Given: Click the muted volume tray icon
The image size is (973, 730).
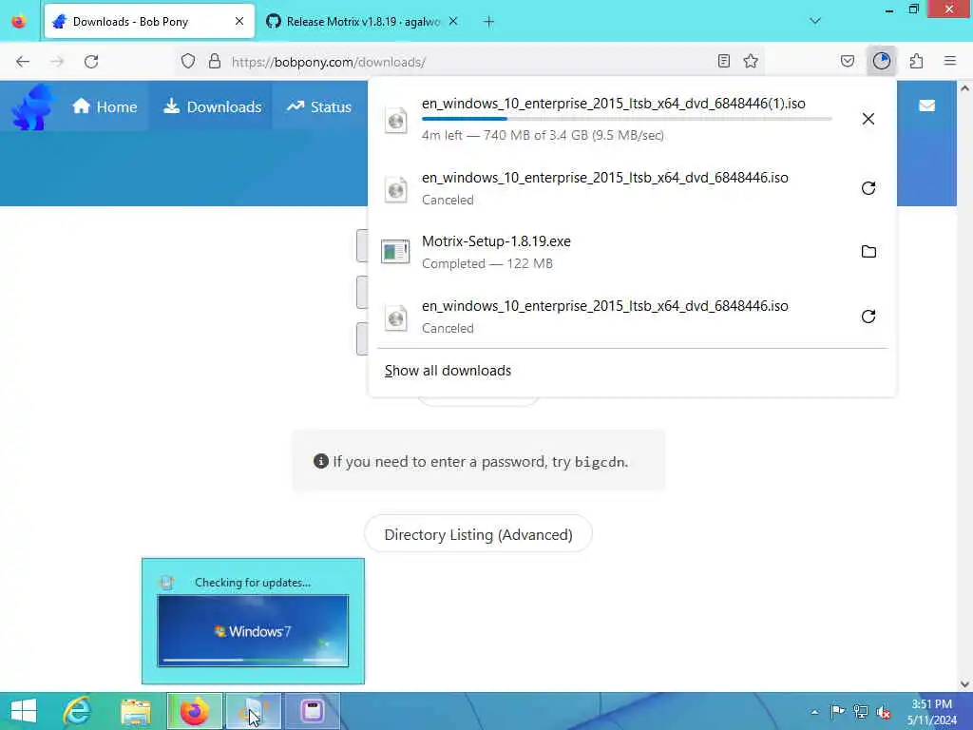Looking at the screenshot, I should click(883, 712).
